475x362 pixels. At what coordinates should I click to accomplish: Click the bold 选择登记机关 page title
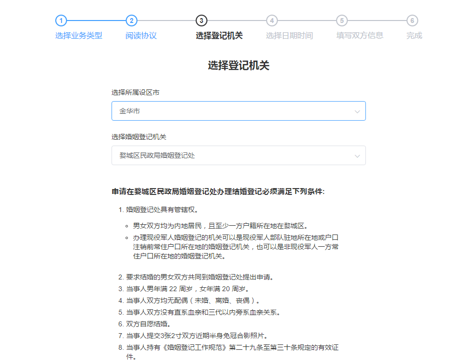click(239, 65)
